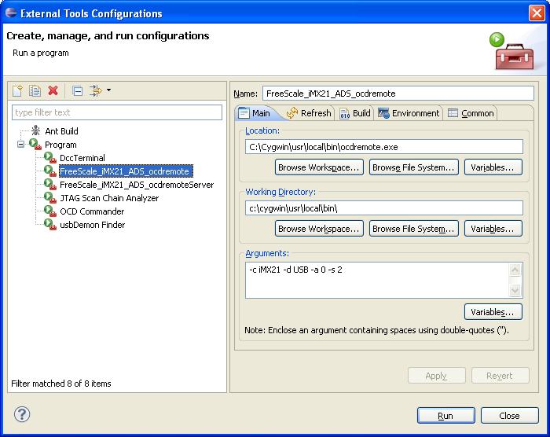Switch to the Refresh tab
The height and width of the screenshot is (437, 550).
[x=309, y=113]
